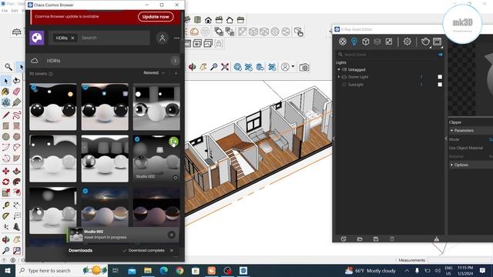
Task: Expand the Options section
Action: [x=452, y=165]
